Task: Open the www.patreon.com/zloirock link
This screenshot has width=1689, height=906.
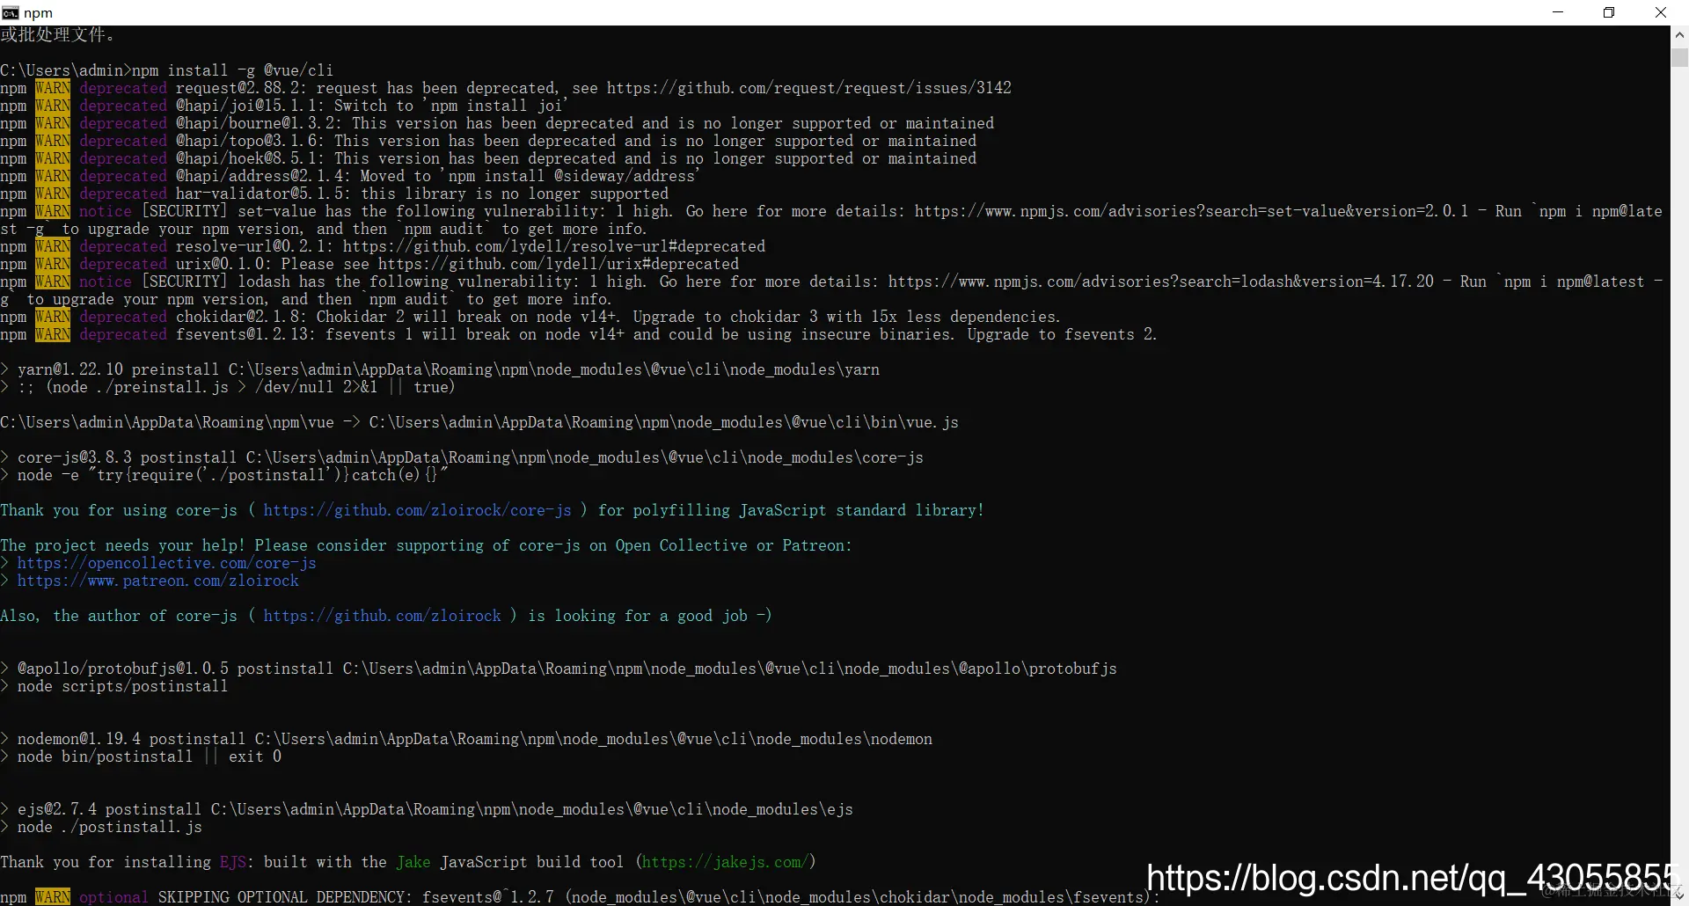Action: pos(157,581)
